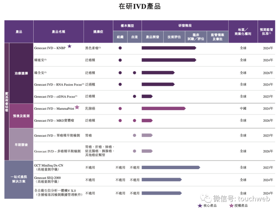This screenshot has width=279, height=211.
Task: Click the tissue sample dot in the KNBP row
Action: [120, 48]
